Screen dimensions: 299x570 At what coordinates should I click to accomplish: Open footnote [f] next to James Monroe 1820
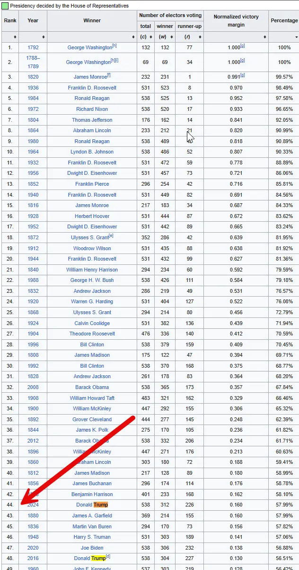tap(109, 75)
